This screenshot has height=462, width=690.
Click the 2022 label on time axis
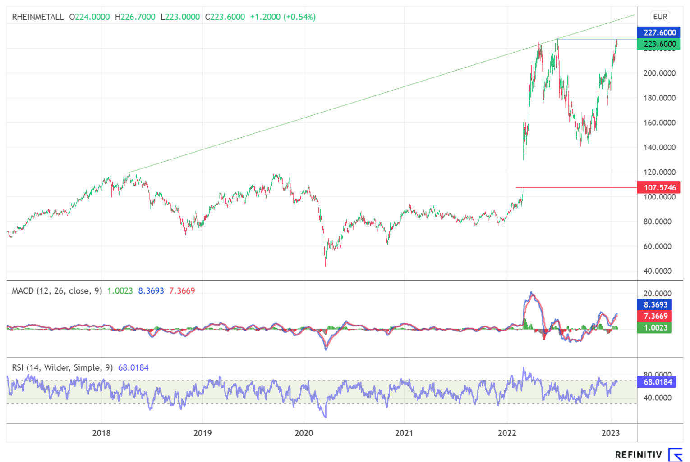point(507,433)
